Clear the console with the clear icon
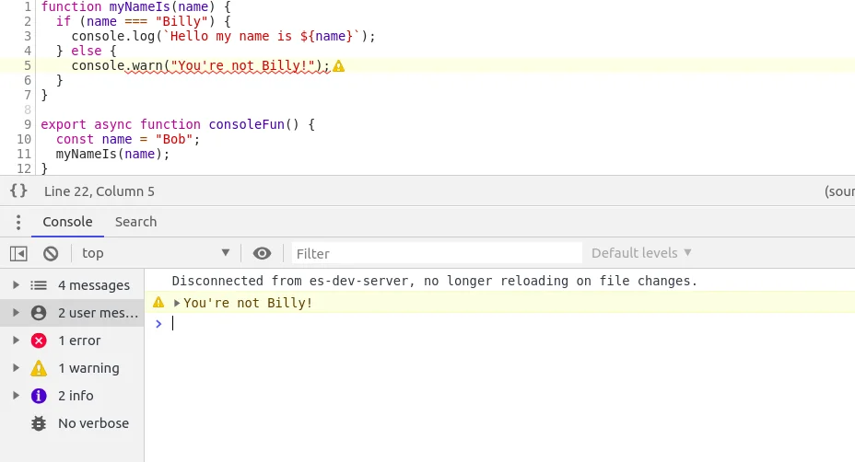Image resolution: width=855 pixels, height=462 pixels. [x=51, y=253]
